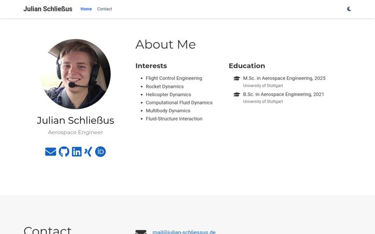Go to the Contact nav item
This screenshot has width=375, height=234.
[x=105, y=9]
